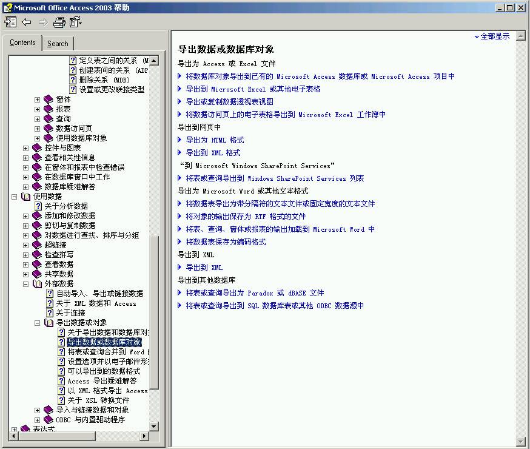Click the contents tree scroll-up arrow
530x449 pixels.
154,61
